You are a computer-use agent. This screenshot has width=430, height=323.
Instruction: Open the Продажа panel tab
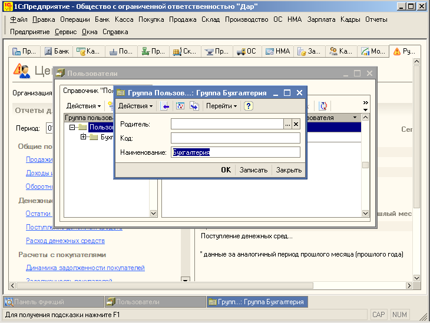click(x=153, y=51)
